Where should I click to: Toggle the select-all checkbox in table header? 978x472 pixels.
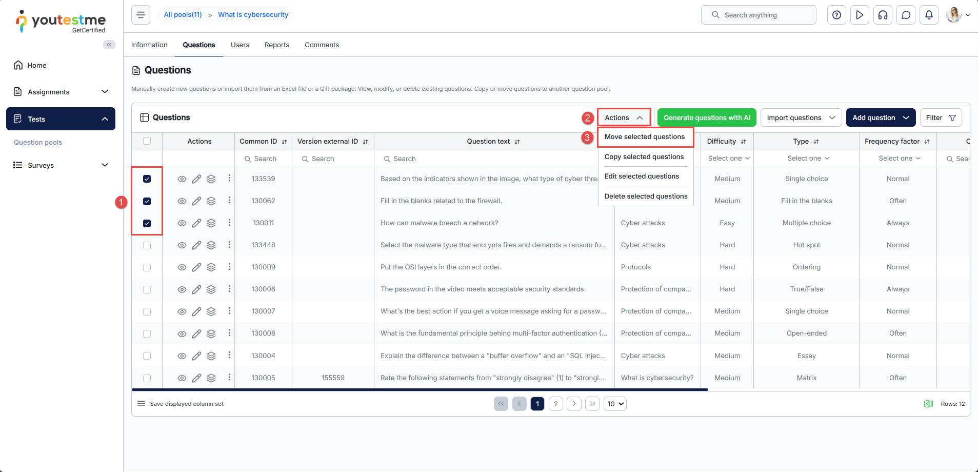pyautogui.click(x=147, y=141)
